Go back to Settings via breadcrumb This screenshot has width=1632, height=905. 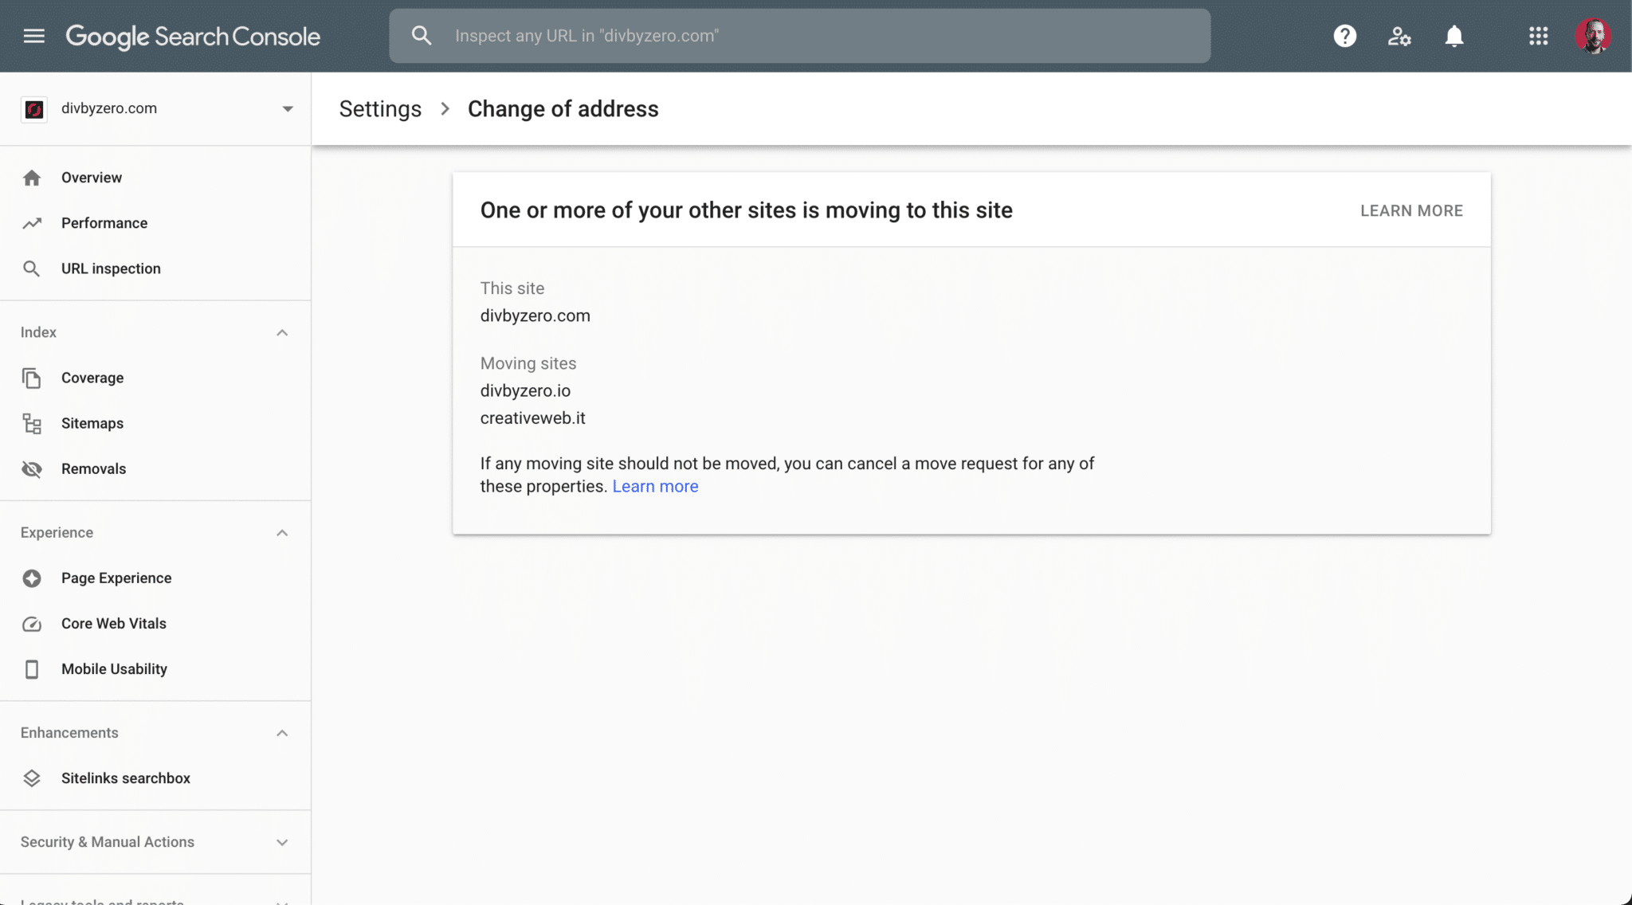coord(380,109)
